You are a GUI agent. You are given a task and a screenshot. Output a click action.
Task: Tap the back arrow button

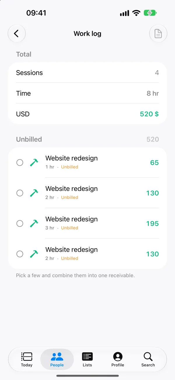pos(17,34)
